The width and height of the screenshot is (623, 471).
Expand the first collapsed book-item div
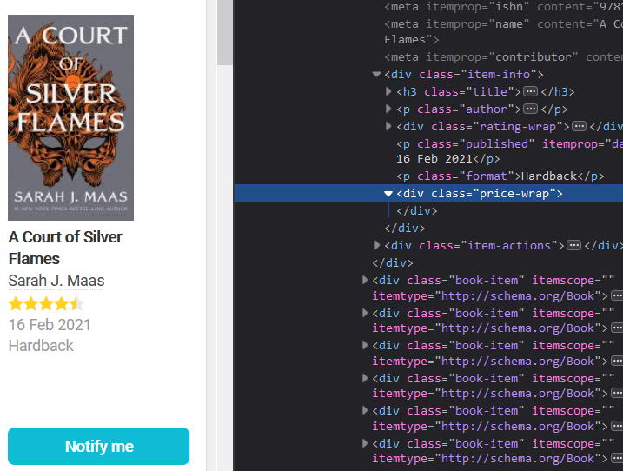coord(365,280)
